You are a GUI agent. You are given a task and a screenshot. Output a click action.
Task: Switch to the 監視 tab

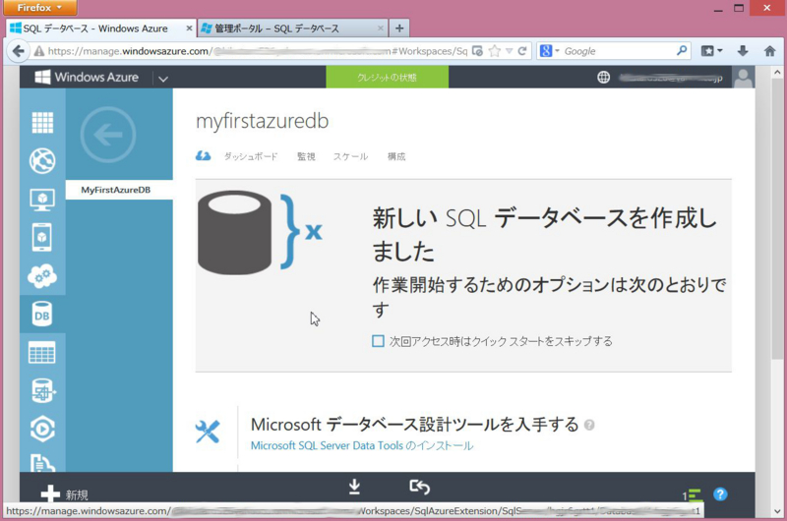tap(306, 156)
